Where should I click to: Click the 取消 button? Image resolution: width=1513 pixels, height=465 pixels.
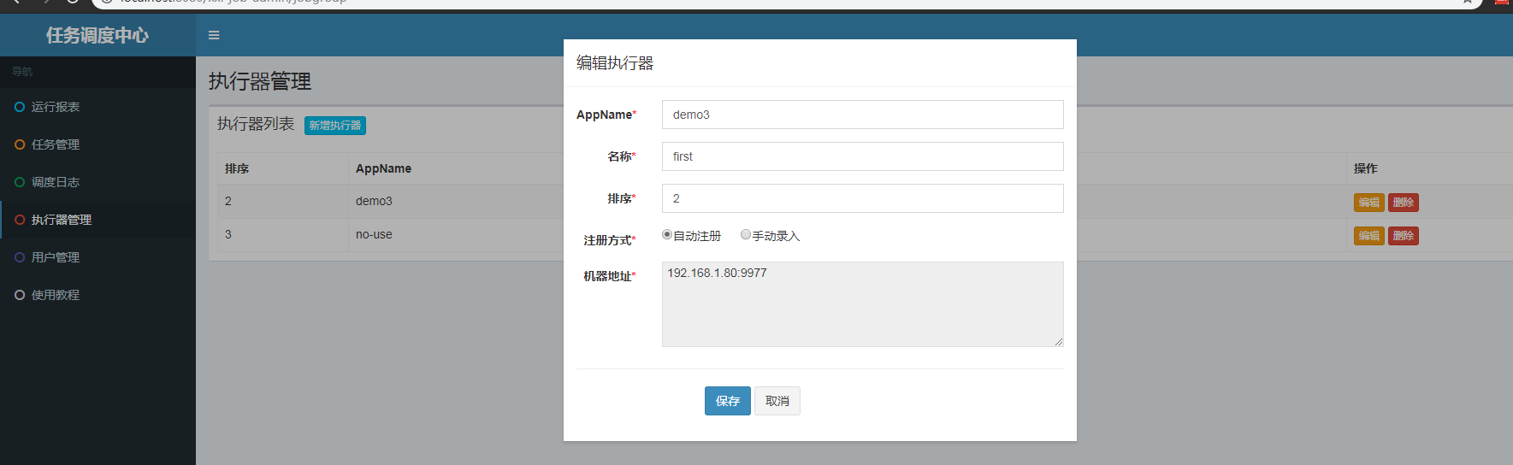click(x=777, y=401)
